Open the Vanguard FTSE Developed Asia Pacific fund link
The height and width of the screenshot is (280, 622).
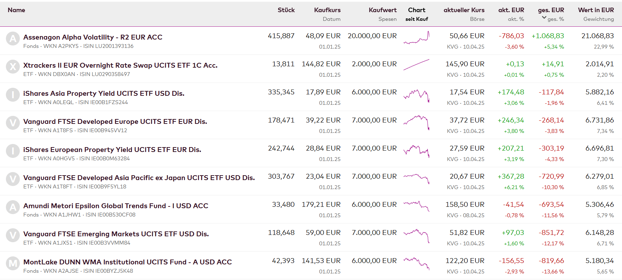click(x=139, y=178)
